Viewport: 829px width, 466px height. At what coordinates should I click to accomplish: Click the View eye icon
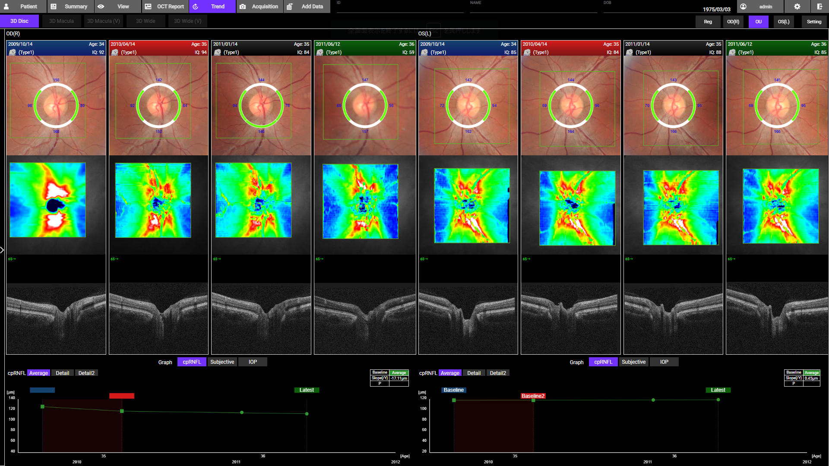click(x=101, y=6)
